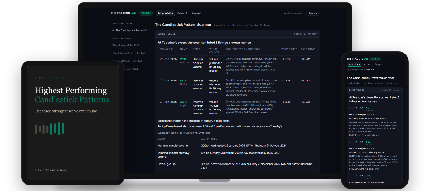Click "THE TRADERS LAB" footer on the tablet
The width and height of the screenshot is (429, 191).
51,170
